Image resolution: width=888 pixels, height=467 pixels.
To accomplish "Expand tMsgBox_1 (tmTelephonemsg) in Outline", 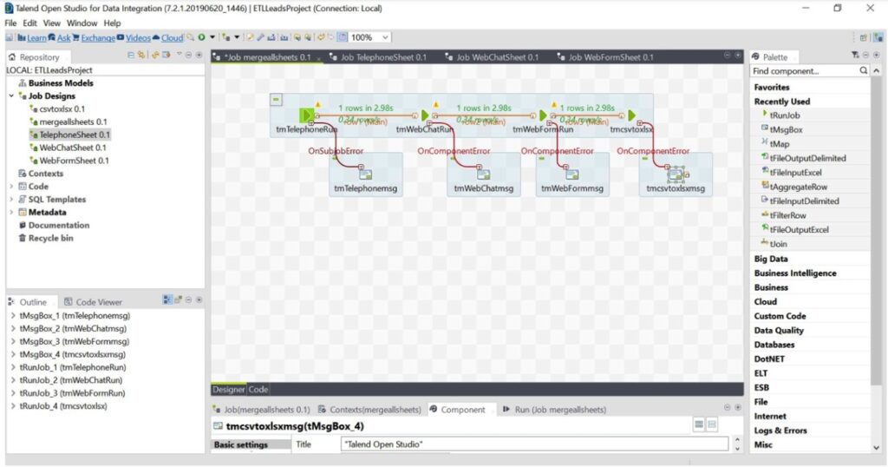I will coord(13,316).
